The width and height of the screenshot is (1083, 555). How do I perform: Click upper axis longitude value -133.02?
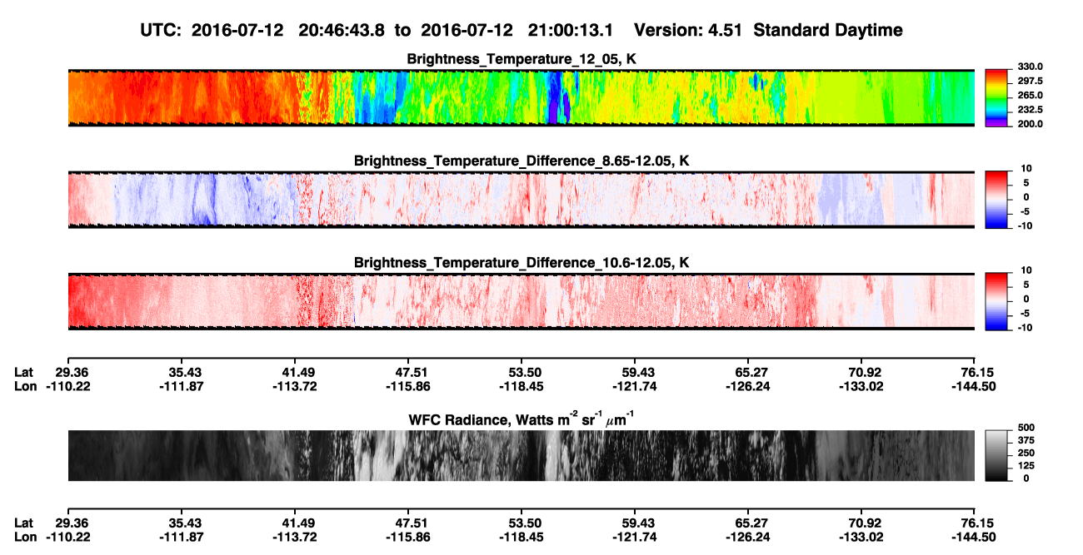coord(861,386)
